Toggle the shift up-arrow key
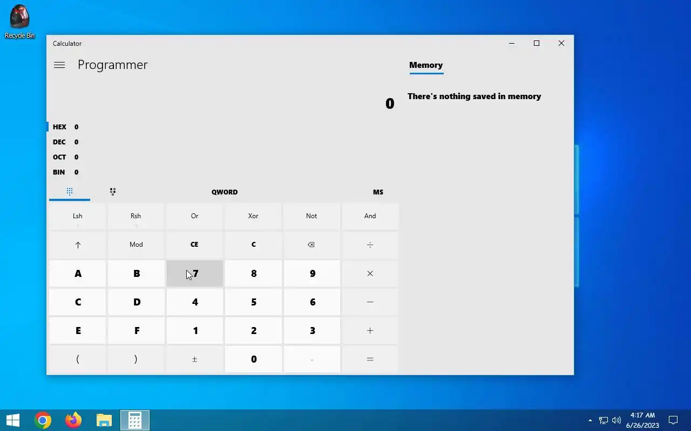Image resolution: width=691 pixels, height=431 pixels. tap(78, 245)
